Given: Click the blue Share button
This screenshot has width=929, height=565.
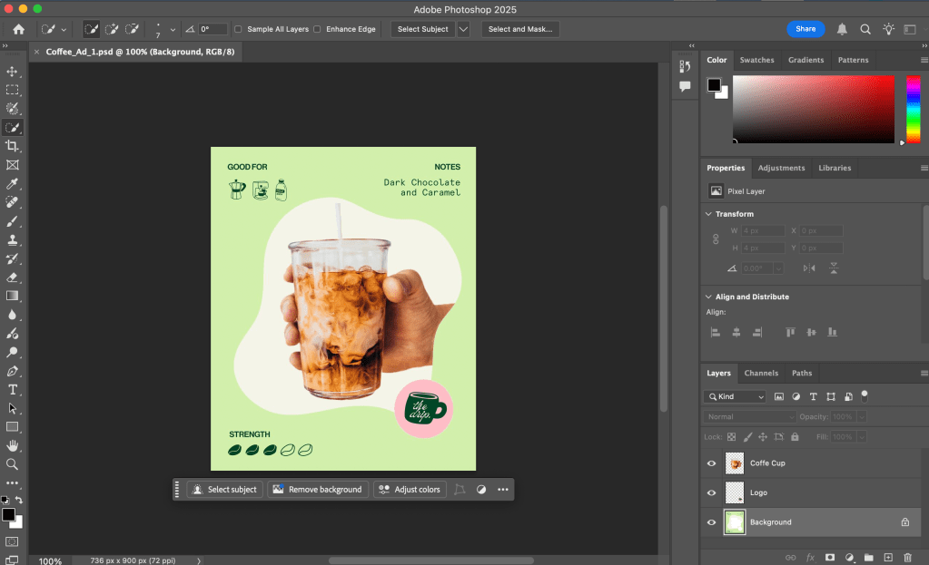Looking at the screenshot, I should (x=805, y=29).
